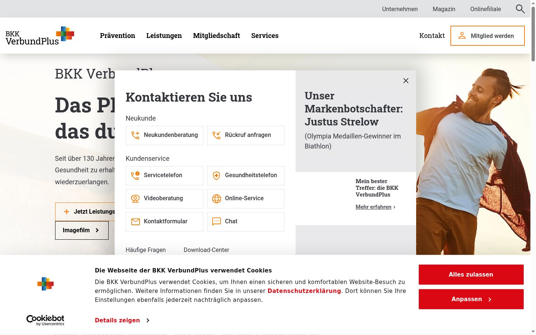Click the Gesundheitstelefon shield icon
Screen dimensions: 536x335
pyautogui.click(x=216, y=176)
